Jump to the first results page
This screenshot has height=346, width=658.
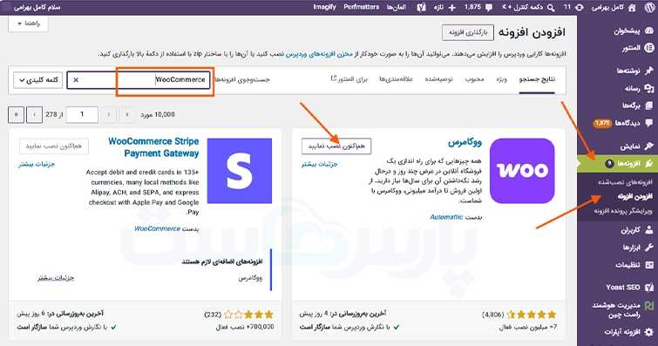point(126,115)
